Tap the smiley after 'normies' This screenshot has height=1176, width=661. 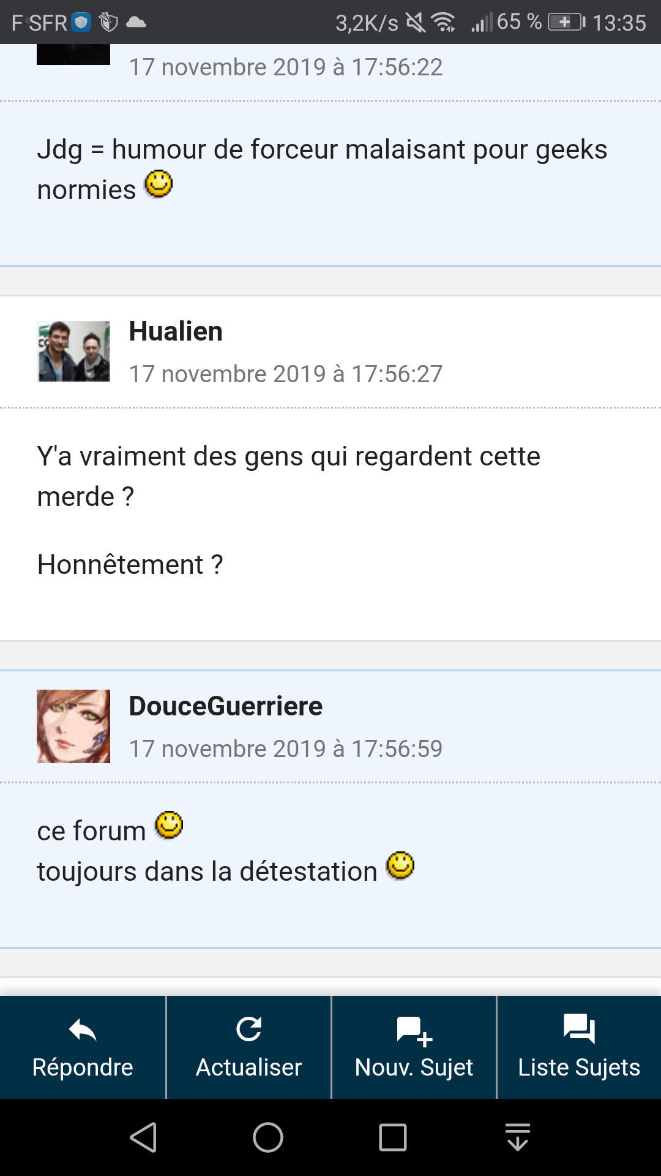[159, 184]
